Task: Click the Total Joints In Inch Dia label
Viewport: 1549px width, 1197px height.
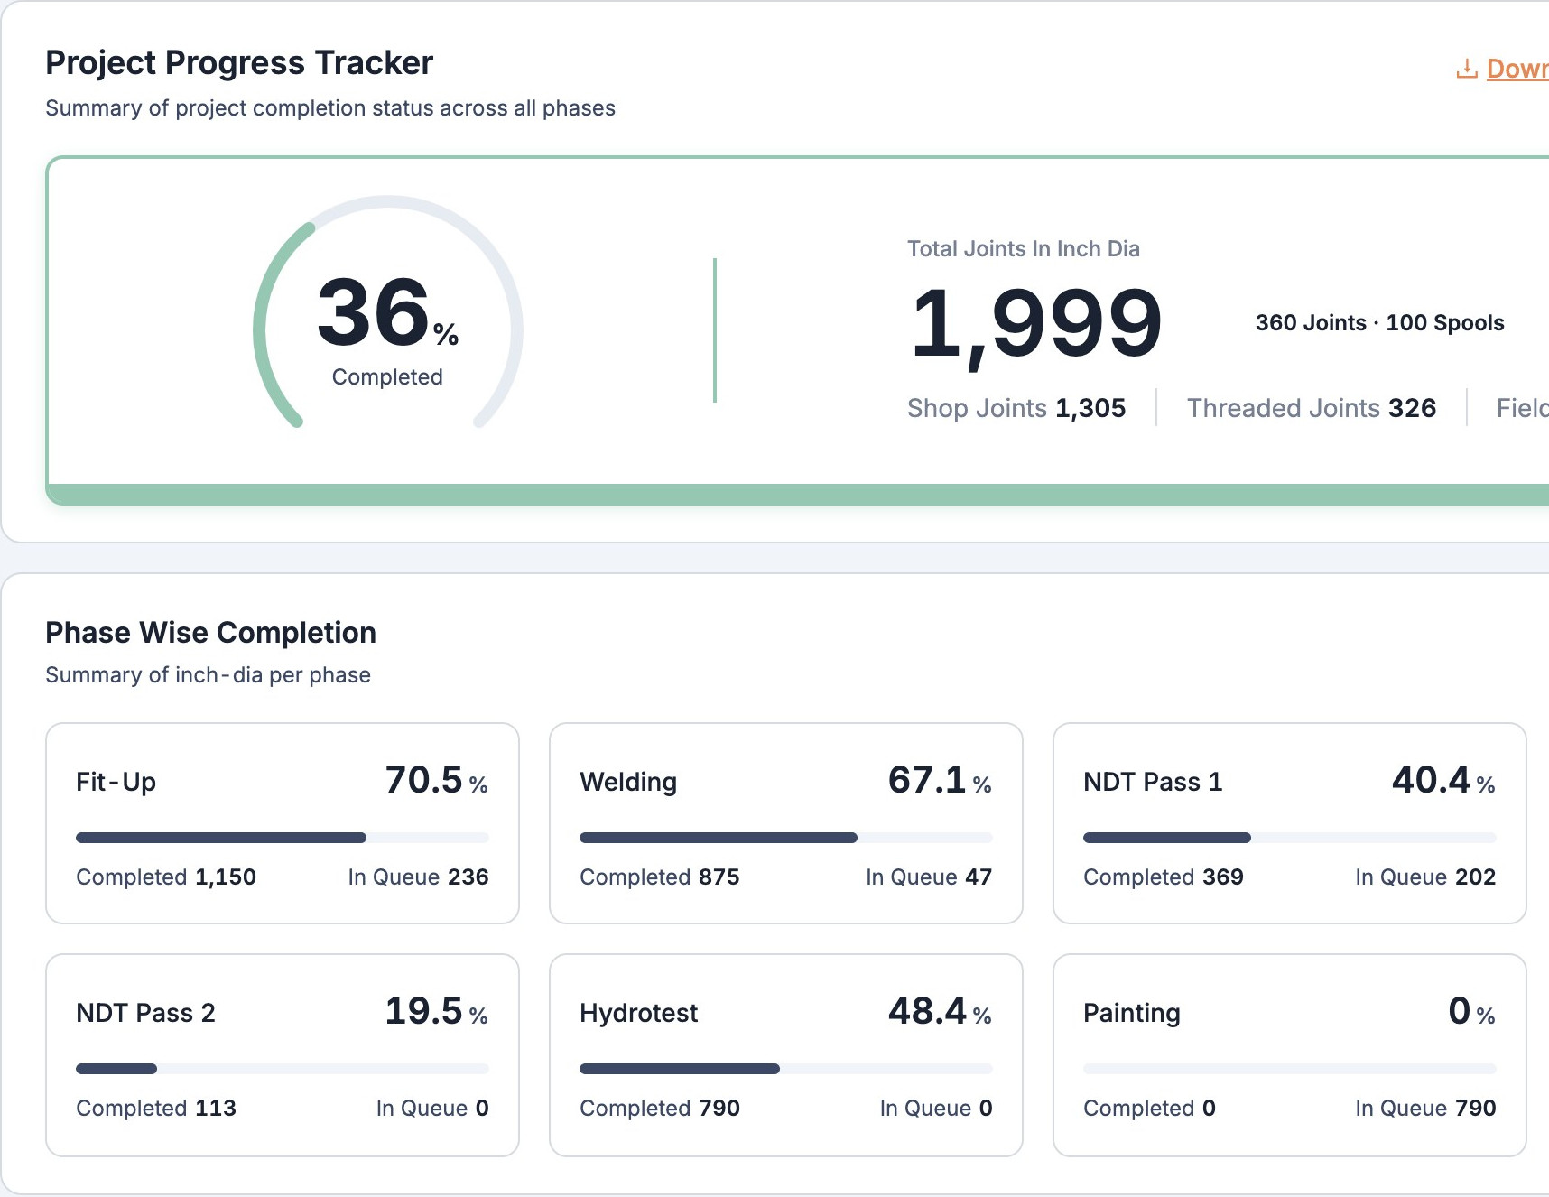Action: coord(1024,249)
